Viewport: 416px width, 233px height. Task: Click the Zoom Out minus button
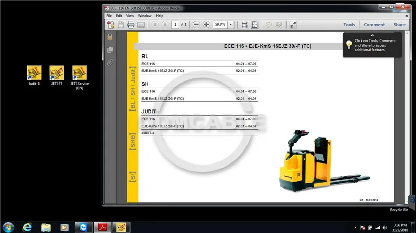click(196, 24)
